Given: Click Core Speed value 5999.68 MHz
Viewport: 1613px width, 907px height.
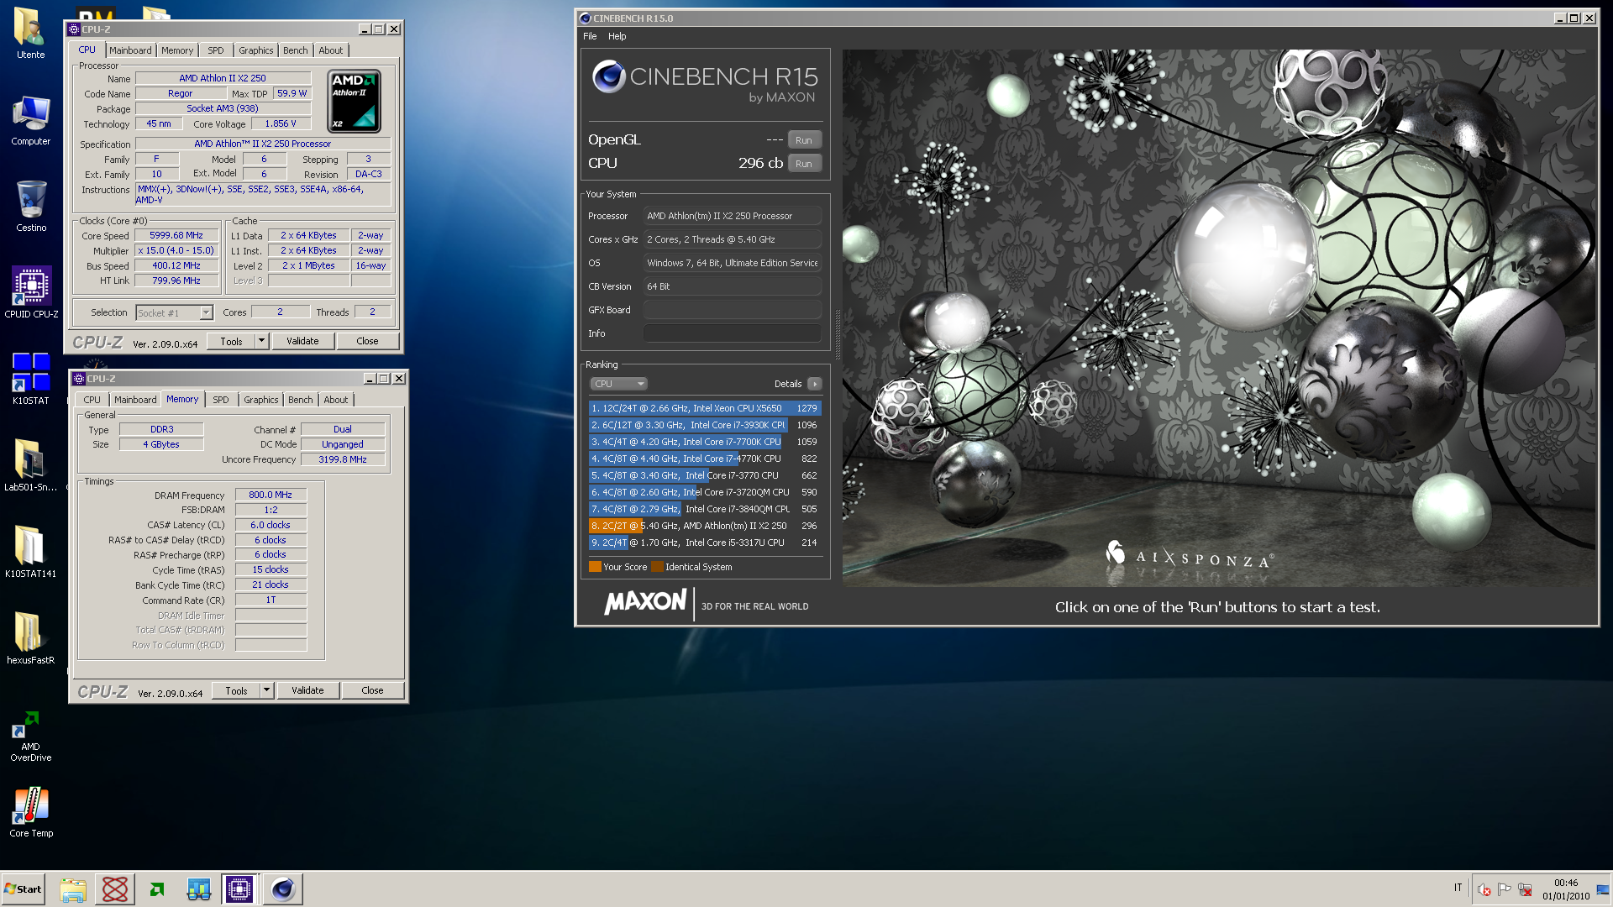Looking at the screenshot, I should coord(176,235).
